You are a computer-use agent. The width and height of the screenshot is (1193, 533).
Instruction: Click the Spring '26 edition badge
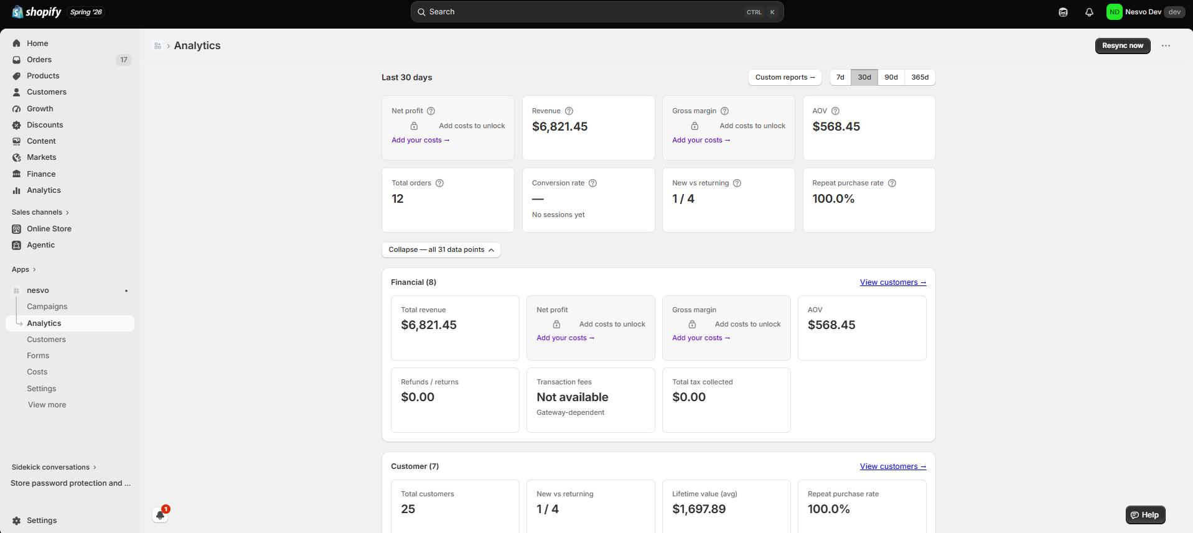point(86,12)
